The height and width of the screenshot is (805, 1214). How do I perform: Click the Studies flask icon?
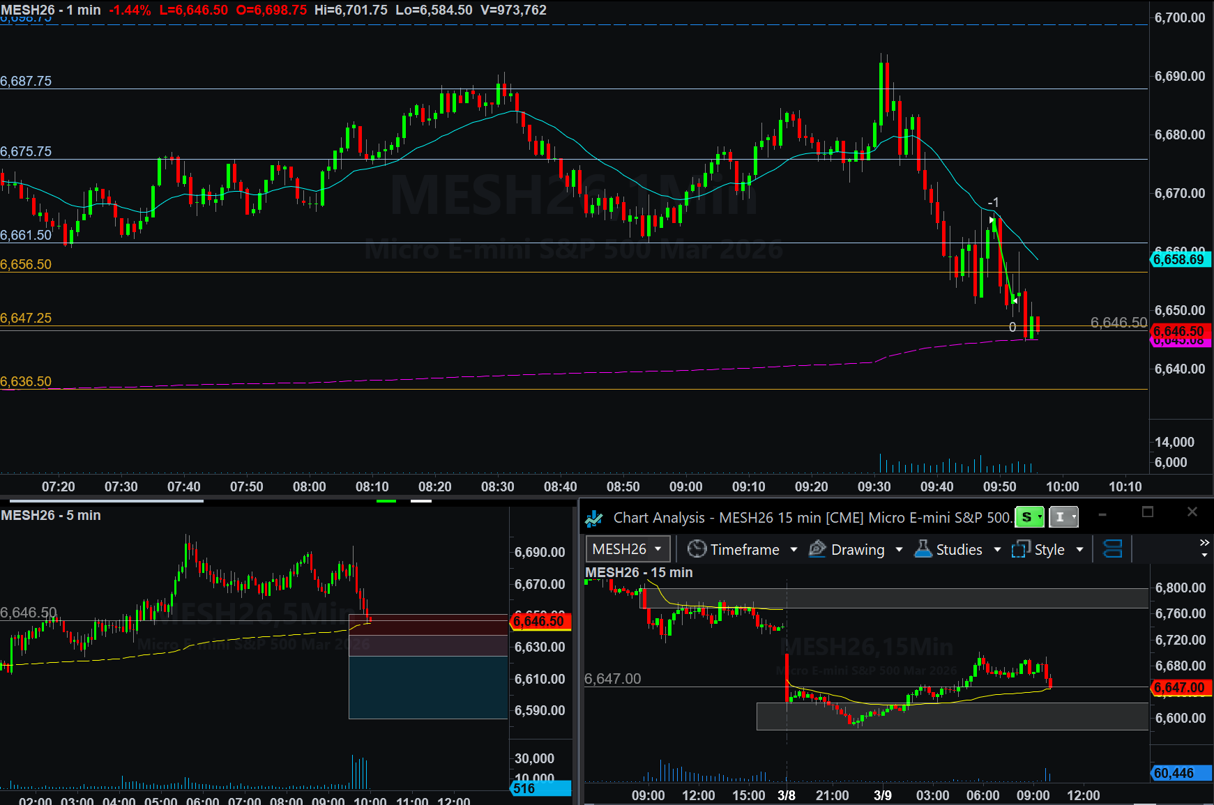[x=923, y=549]
